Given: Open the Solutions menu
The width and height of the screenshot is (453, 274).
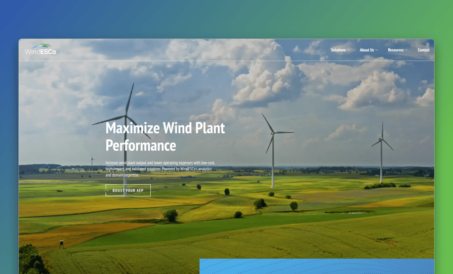Looking at the screenshot, I should coord(338,50).
